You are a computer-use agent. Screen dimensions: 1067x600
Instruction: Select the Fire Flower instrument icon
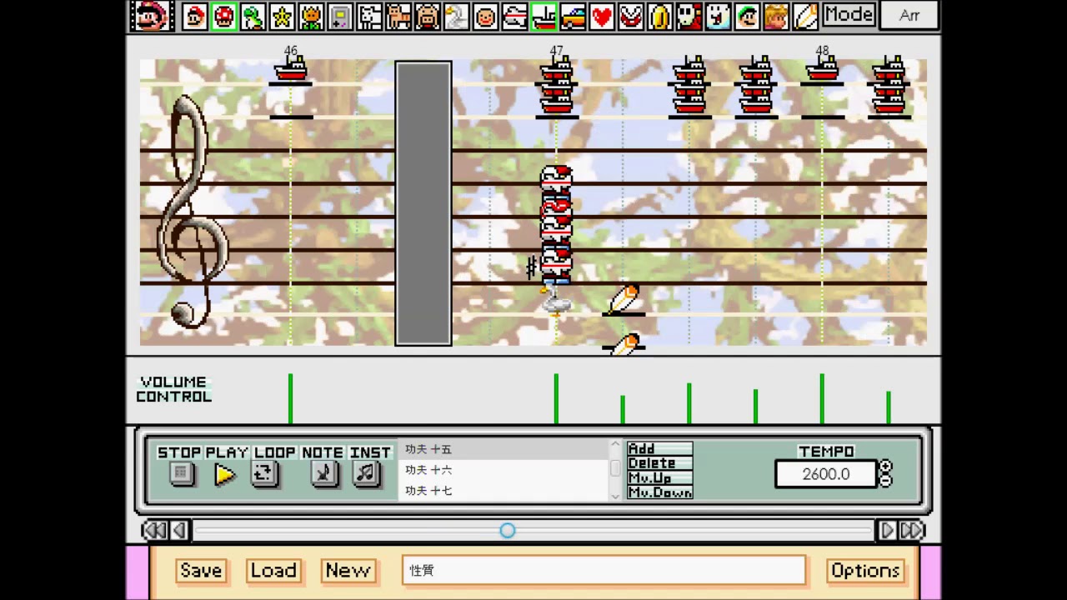(311, 16)
